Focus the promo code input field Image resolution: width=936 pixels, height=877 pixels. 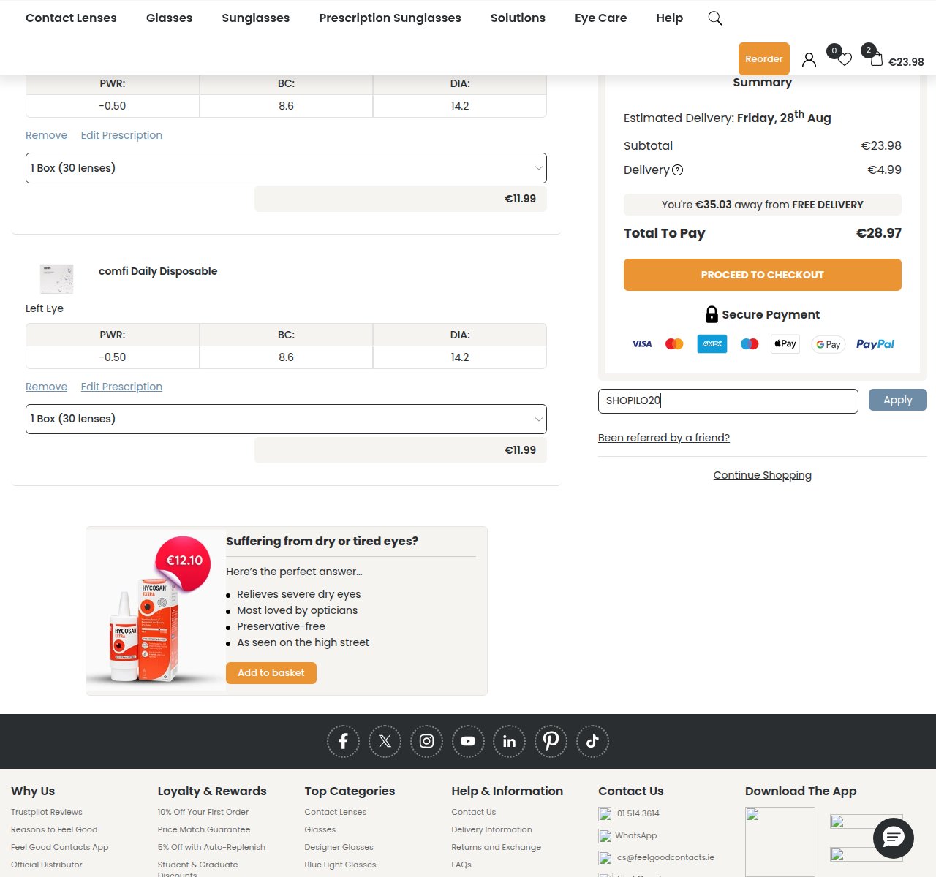[728, 401]
